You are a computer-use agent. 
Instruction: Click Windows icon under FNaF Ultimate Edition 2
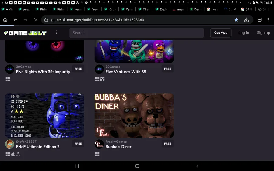(x=8, y=154)
